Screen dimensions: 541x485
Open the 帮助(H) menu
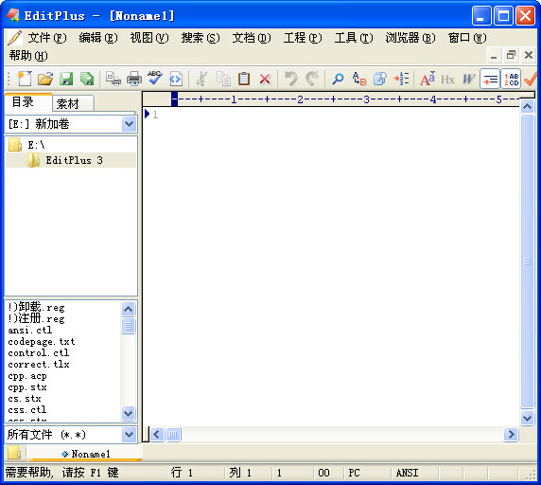(x=28, y=55)
